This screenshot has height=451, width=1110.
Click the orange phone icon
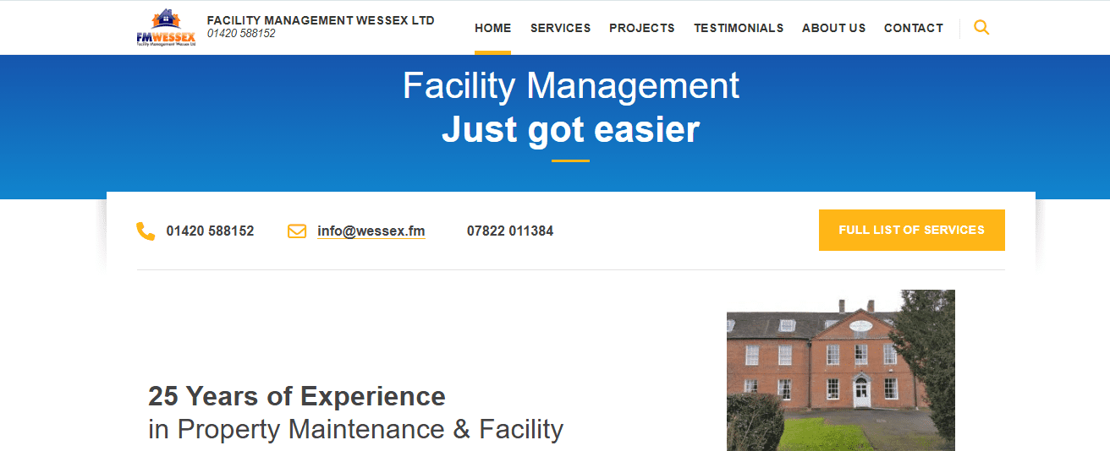[x=146, y=231]
